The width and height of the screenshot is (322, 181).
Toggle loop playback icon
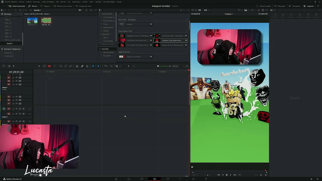(x=239, y=175)
